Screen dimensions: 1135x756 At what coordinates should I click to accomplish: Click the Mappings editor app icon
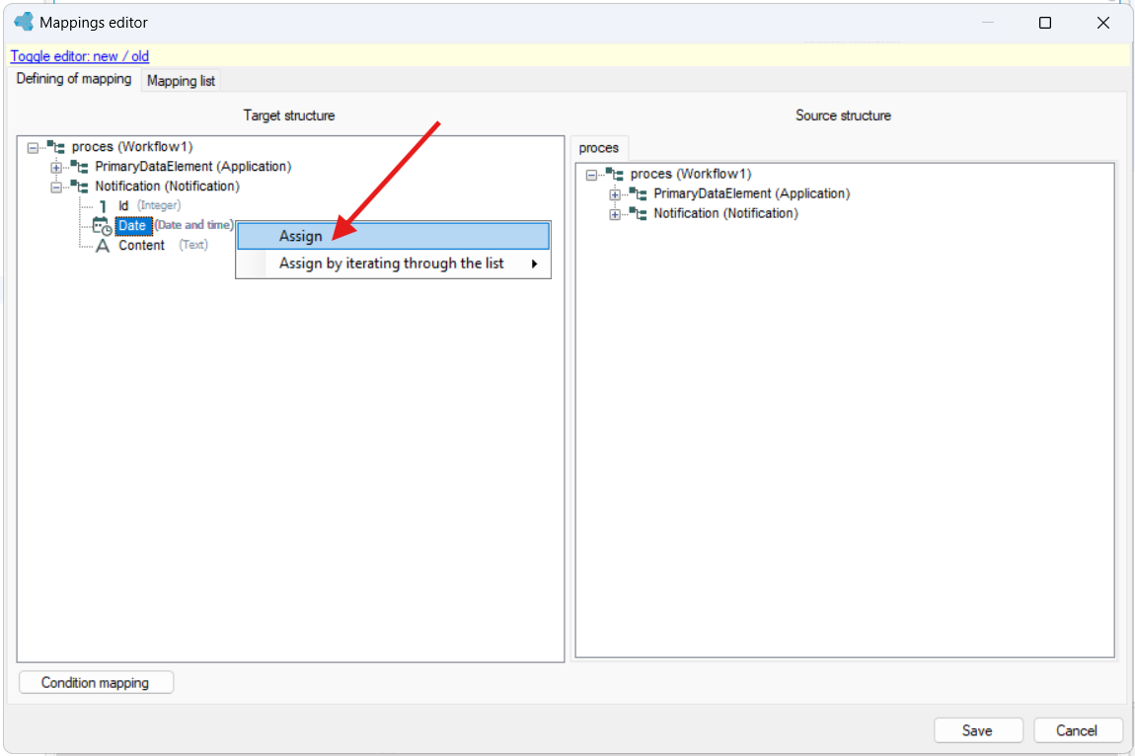pyautogui.click(x=24, y=22)
